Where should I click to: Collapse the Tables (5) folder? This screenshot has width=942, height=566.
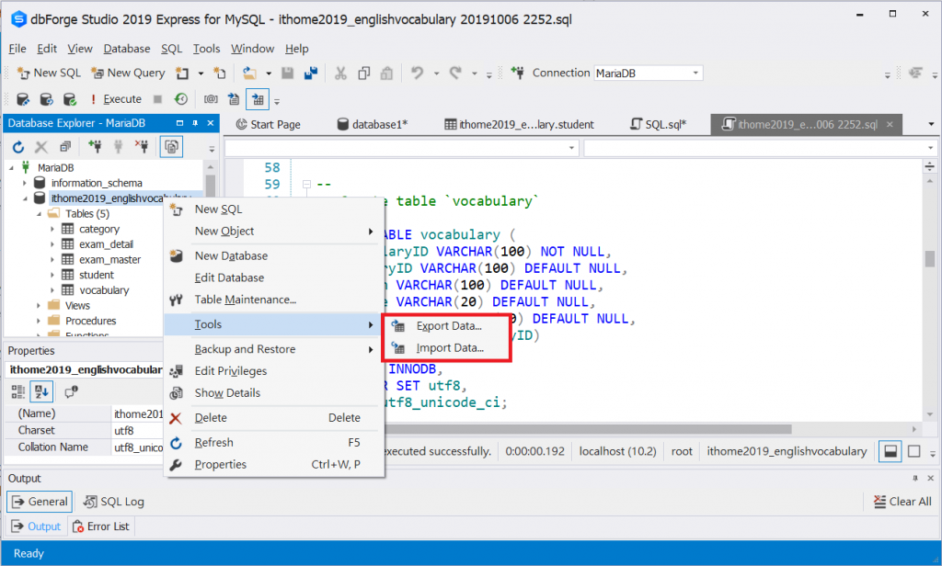click(x=39, y=214)
